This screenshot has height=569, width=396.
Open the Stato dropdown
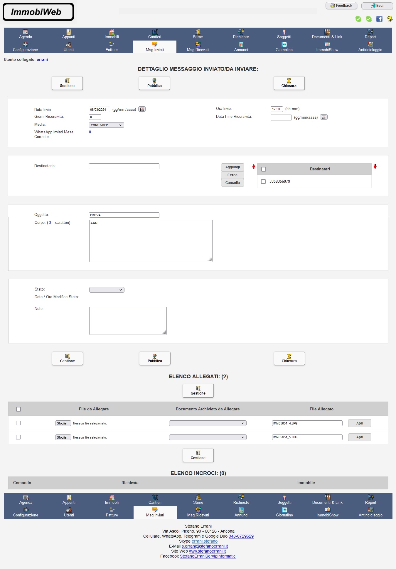(x=107, y=290)
